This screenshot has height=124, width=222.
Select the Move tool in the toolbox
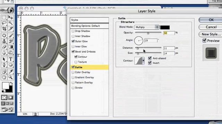(11, 18)
